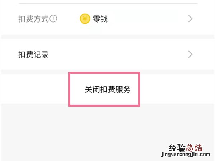Tap the yellow coin icon for 零钱

(85, 19)
